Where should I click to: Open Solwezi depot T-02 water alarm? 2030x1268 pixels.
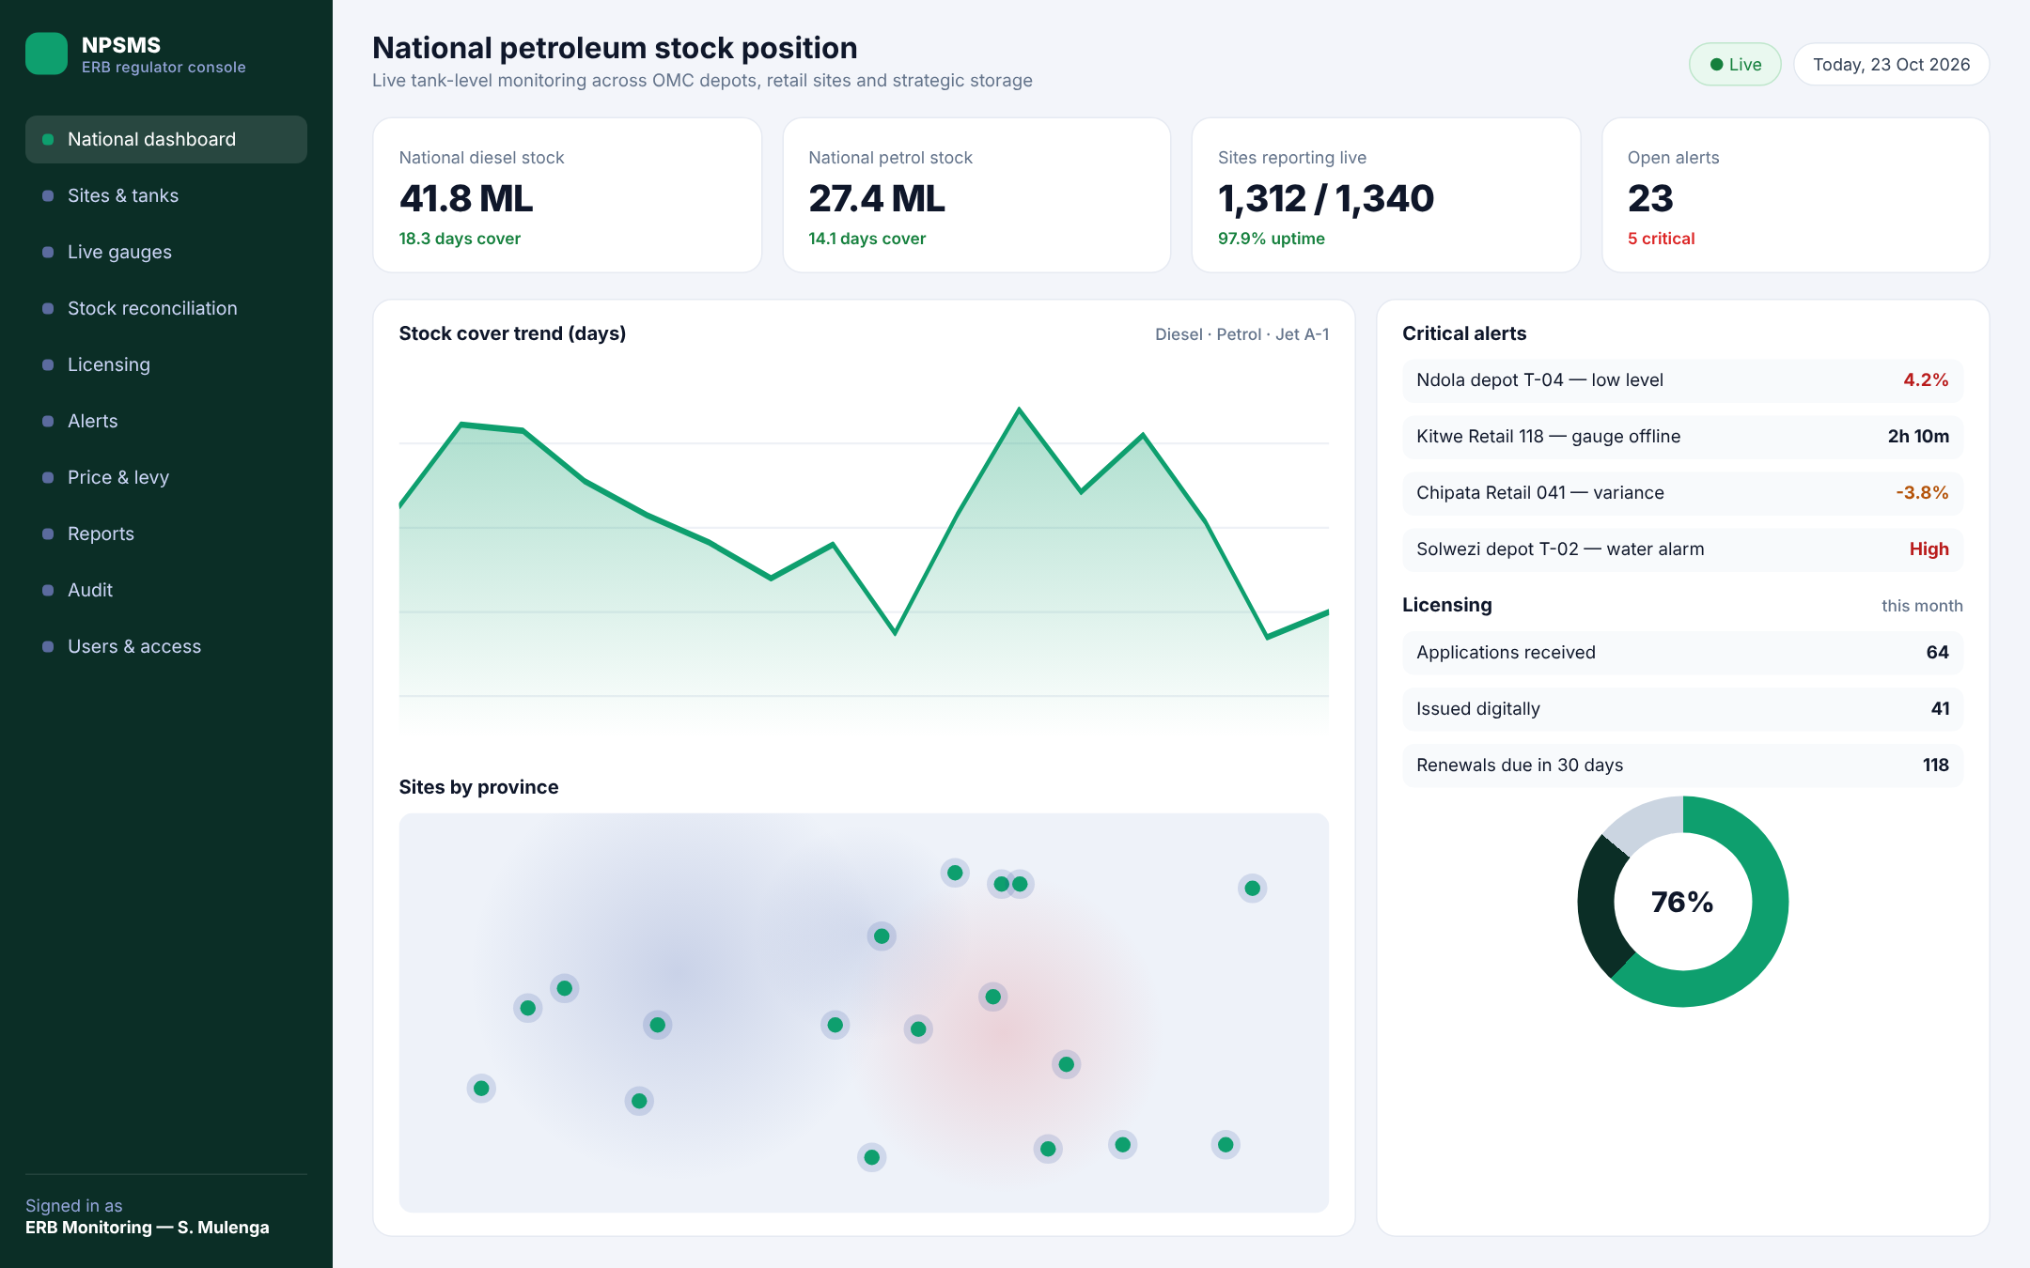pos(1682,549)
